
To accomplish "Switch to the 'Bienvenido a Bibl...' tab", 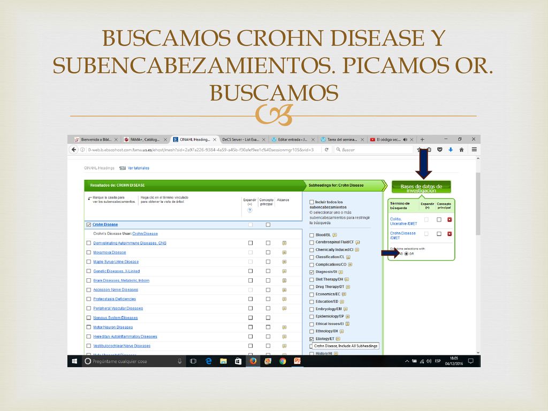I will (x=96, y=140).
